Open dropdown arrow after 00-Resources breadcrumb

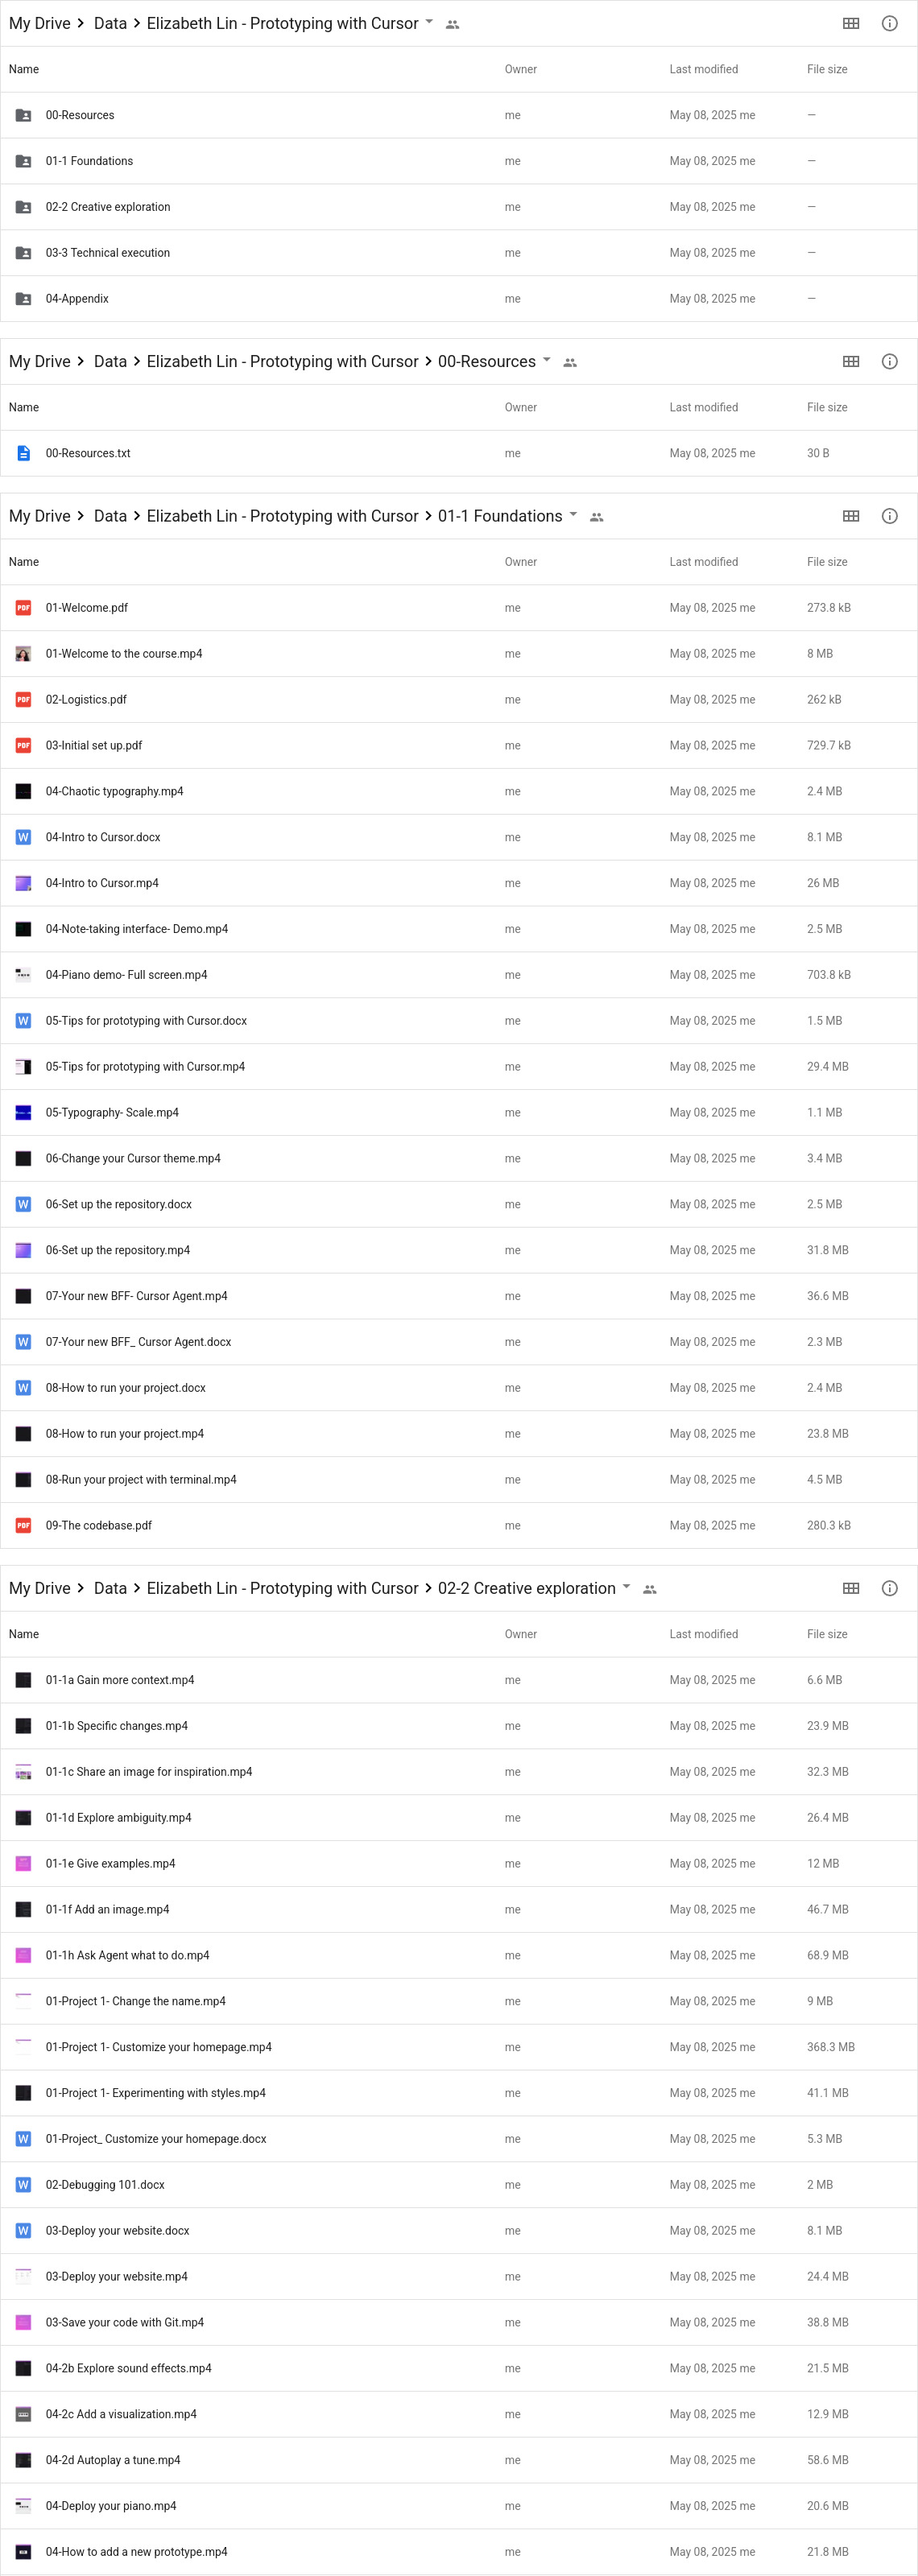[x=546, y=360]
